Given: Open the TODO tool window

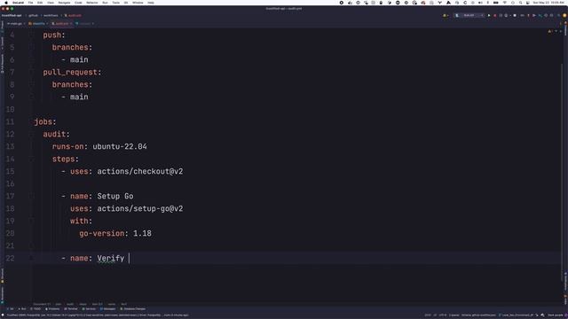Looking at the screenshot, I should coord(35,309).
